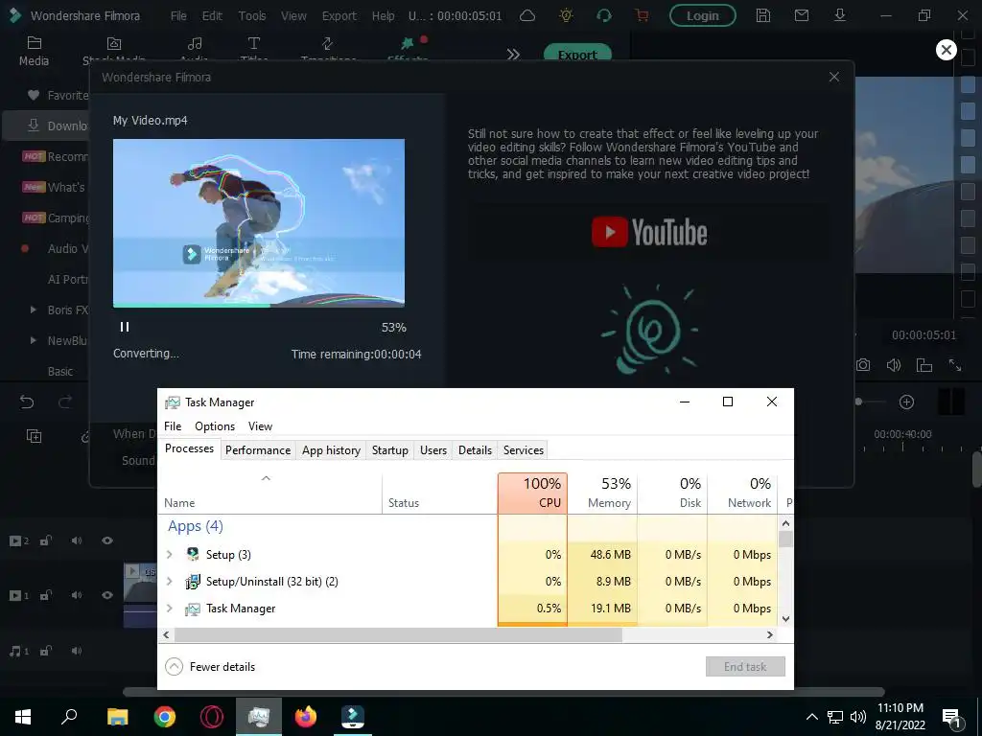Open Task Manager Options menu
Screen dimensions: 982x736
(x=215, y=426)
